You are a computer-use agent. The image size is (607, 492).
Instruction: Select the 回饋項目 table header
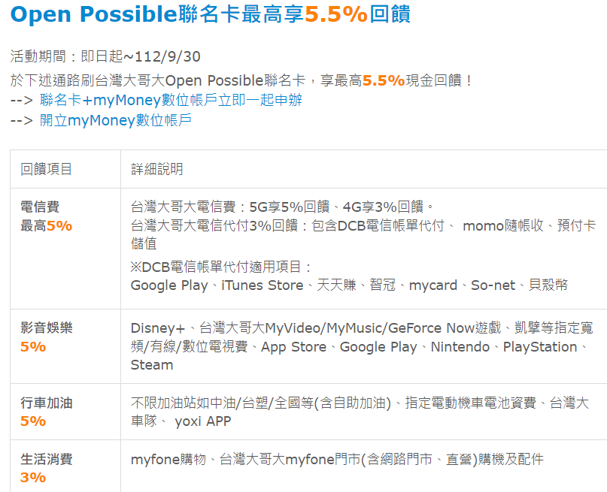(47, 169)
